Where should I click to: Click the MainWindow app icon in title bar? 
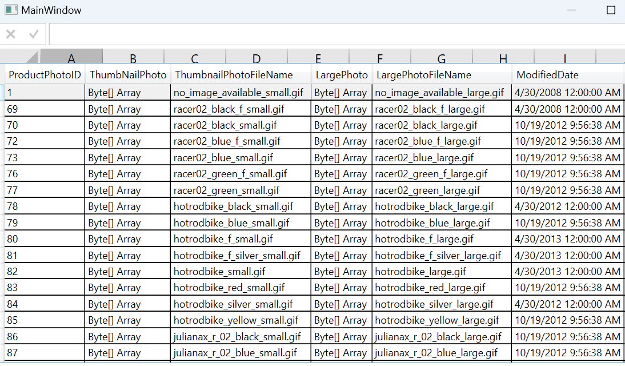coord(11,10)
